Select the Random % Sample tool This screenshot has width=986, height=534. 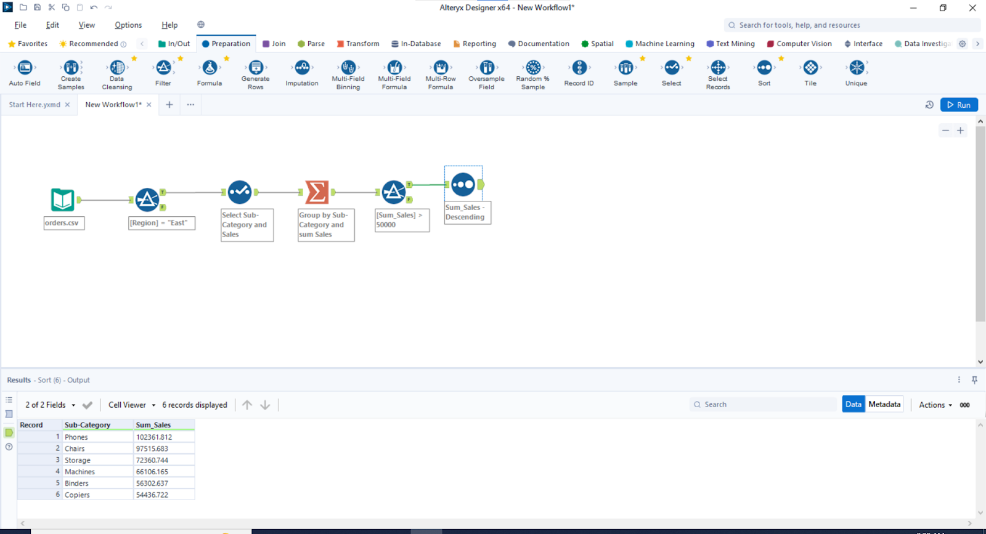533,75
